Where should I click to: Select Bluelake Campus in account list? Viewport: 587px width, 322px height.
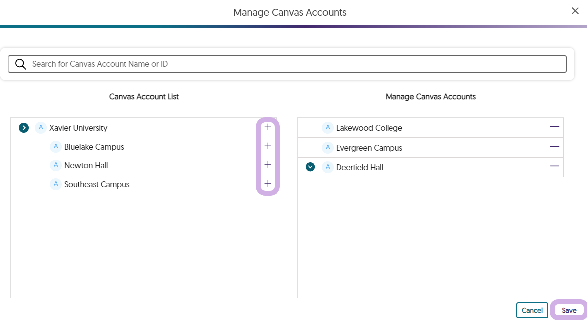(x=94, y=147)
